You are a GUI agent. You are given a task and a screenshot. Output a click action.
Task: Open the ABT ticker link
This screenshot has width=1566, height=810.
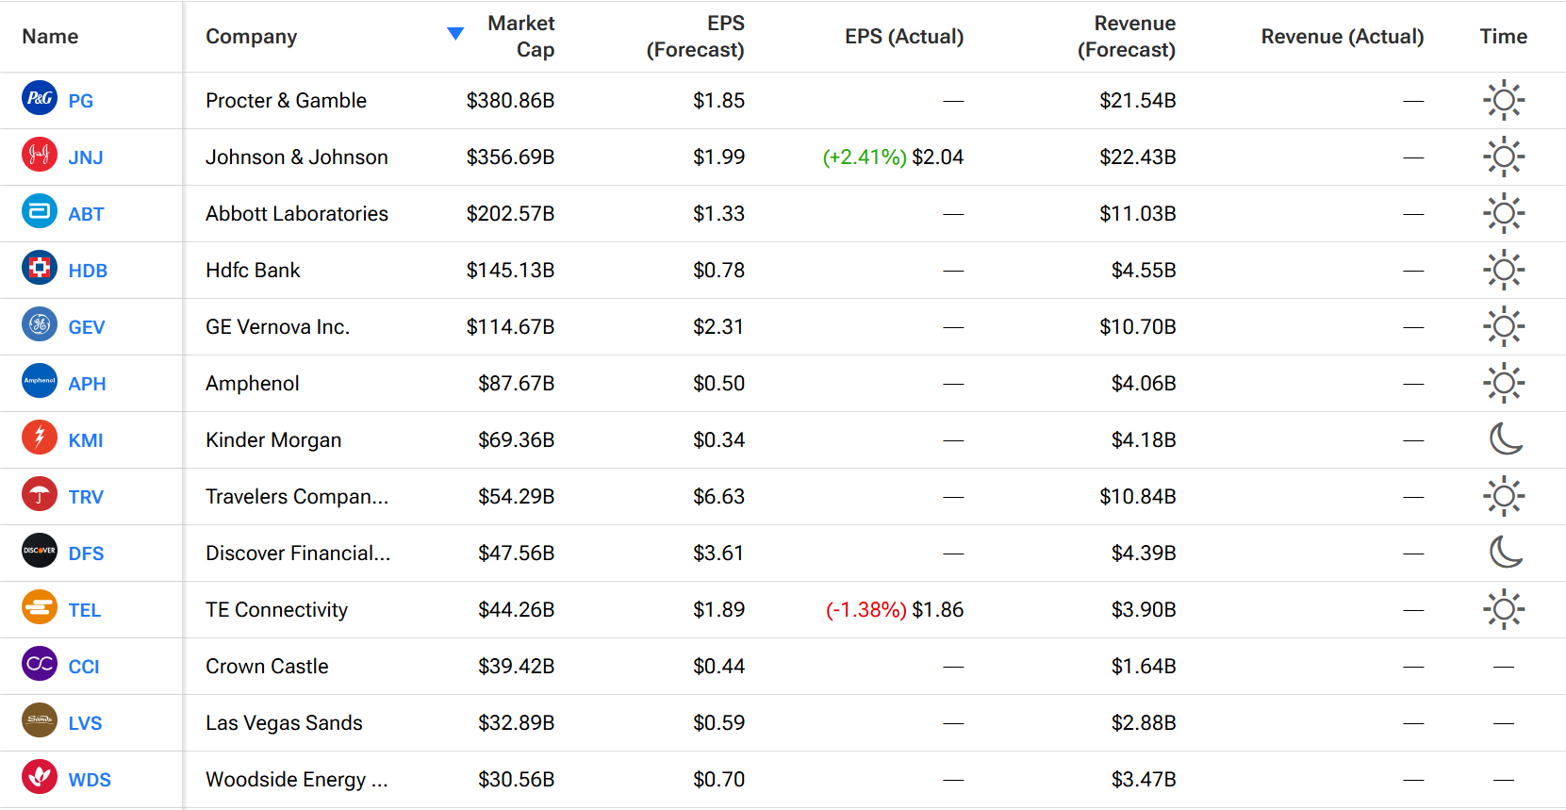86,214
